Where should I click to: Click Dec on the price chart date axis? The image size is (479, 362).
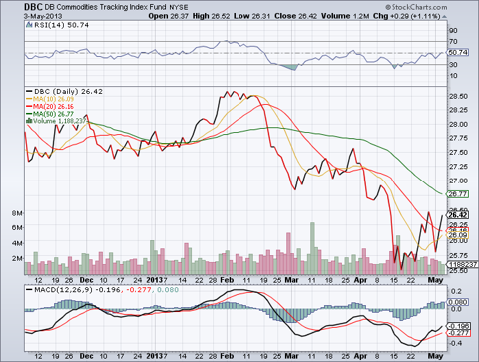(x=86, y=280)
